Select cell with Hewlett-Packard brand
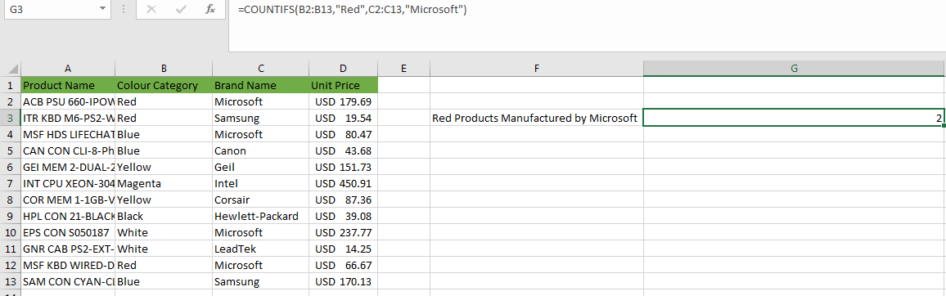The height and width of the screenshot is (296, 946). tap(260, 216)
